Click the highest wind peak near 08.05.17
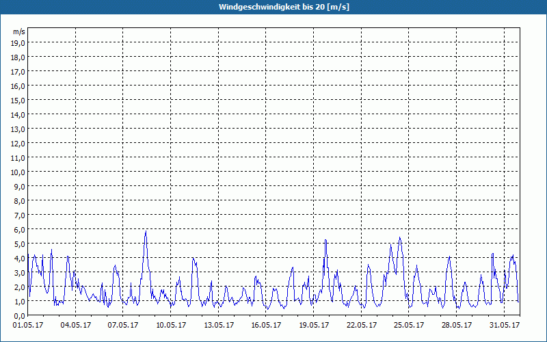 [146, 231]
